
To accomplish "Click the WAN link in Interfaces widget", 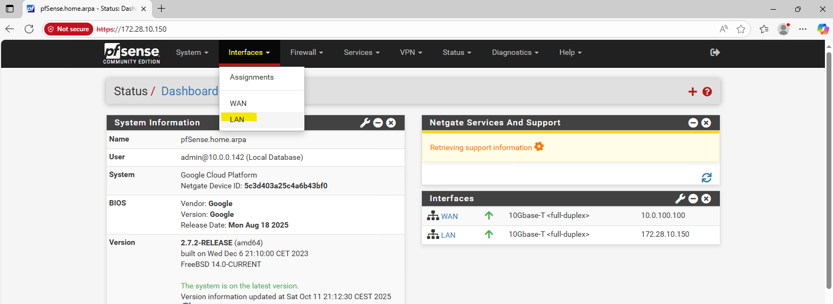I will [x=449, y=216].
